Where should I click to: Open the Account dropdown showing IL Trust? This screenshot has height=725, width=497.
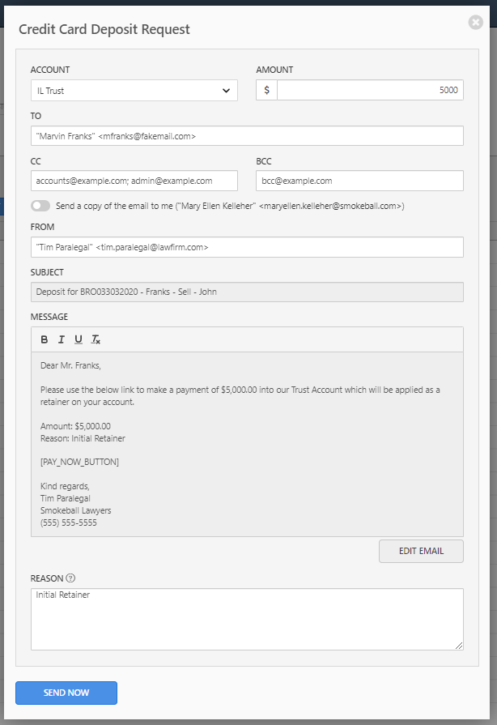click(x=134, y=90)
